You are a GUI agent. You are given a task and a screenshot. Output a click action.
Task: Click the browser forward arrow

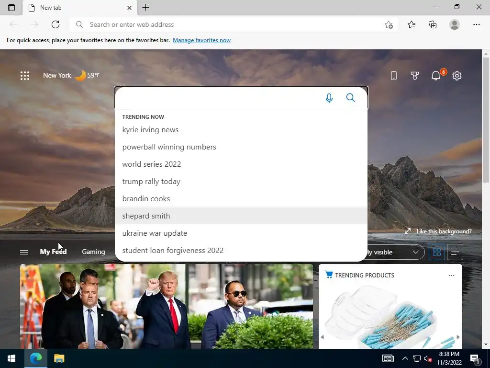click(x=34, y=24)
